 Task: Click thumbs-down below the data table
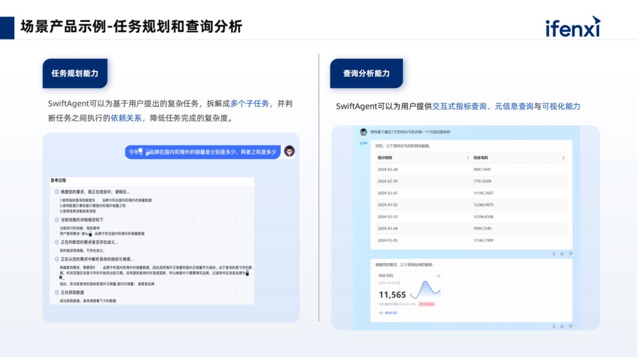pos(571,253)
